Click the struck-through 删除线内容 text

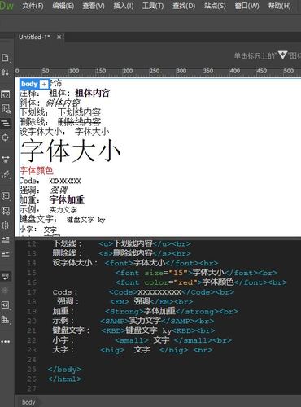[x=79, y=121]
